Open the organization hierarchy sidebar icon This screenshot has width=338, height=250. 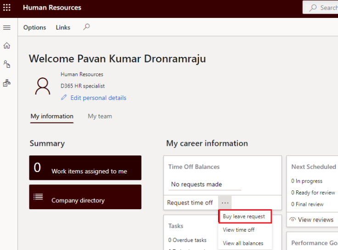7,83
